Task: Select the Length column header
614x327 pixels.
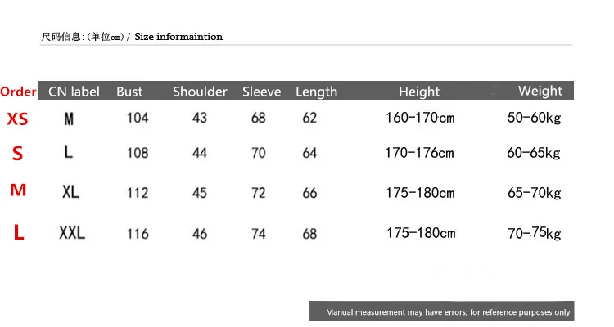Action: pos(316,92)
